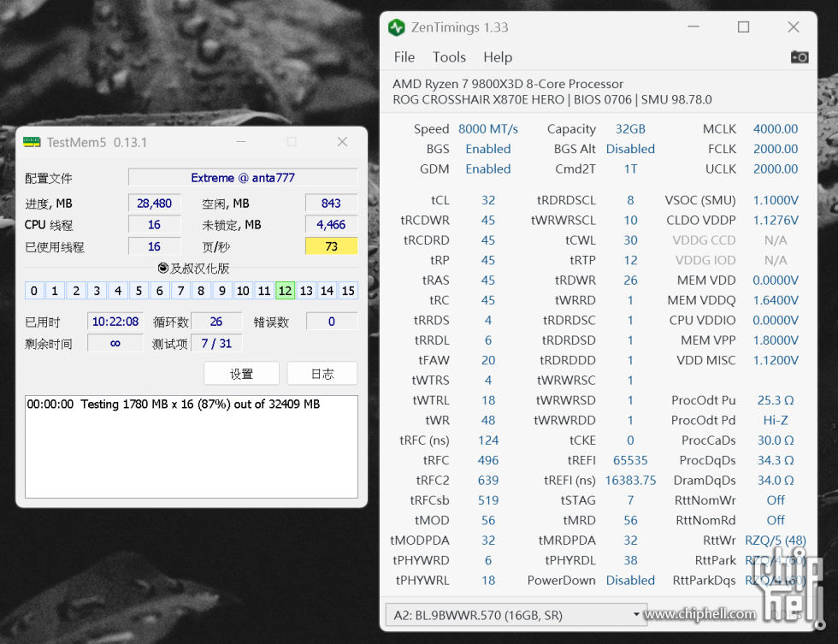Click the Cmd2T value 1T
Screen dimensions: 838x644
tap(630, 168)
